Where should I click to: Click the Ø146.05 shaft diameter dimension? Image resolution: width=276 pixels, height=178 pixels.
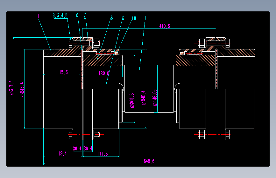pos(155,98)
